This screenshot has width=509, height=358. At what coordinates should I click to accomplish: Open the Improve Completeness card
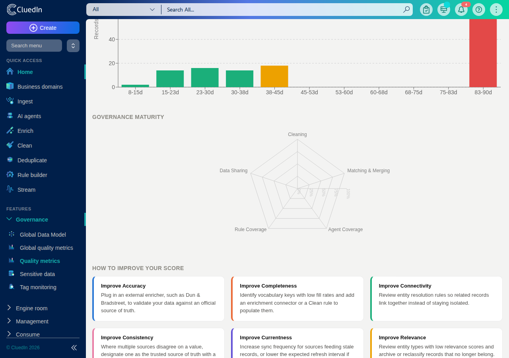coord(297,299)
